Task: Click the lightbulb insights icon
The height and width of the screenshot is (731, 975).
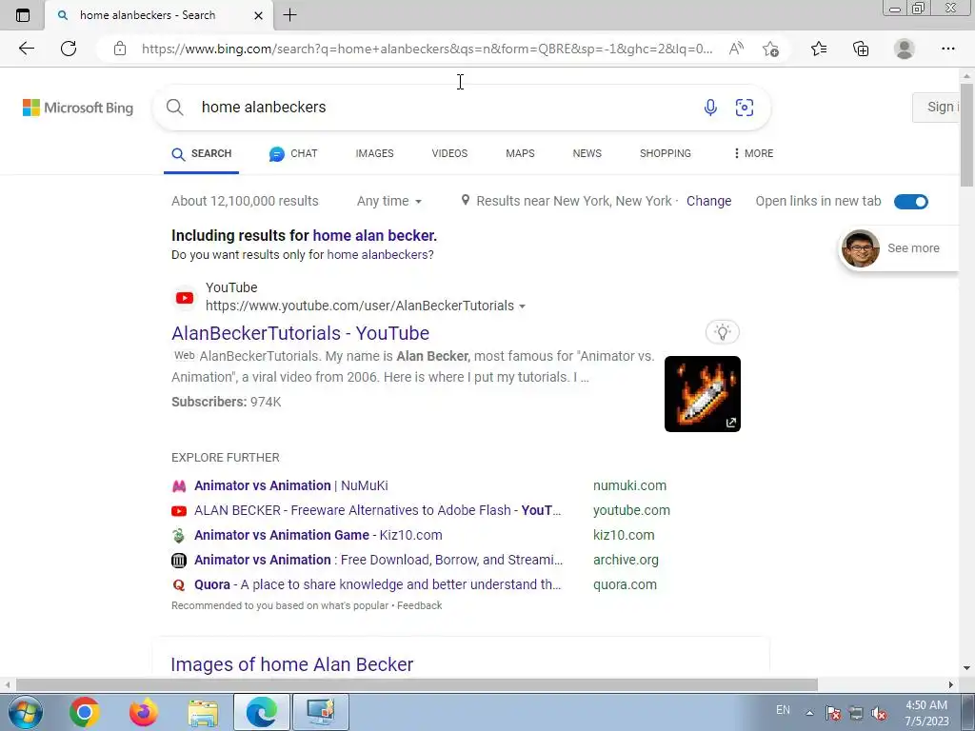Action: [722, 332]
